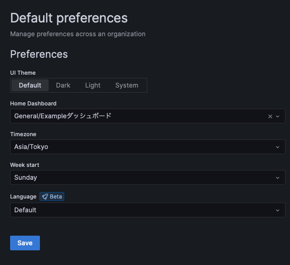The width and height of the screenshot is (290, 265).
Task: Select the Light UI theme option
Action: point(93,85)
